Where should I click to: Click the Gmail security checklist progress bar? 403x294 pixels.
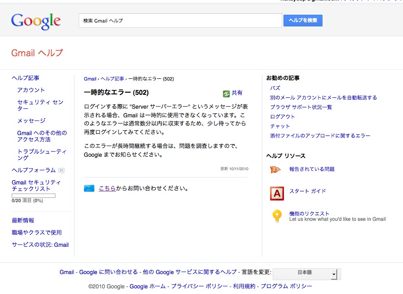point(33,196)
